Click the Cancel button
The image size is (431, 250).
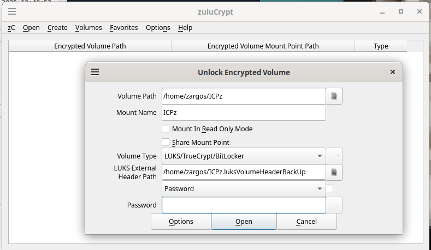[306, 222]
